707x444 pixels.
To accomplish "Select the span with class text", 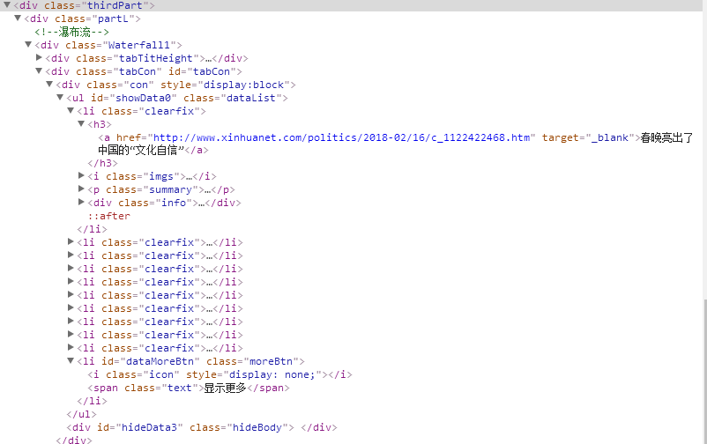I will point(190,388).
